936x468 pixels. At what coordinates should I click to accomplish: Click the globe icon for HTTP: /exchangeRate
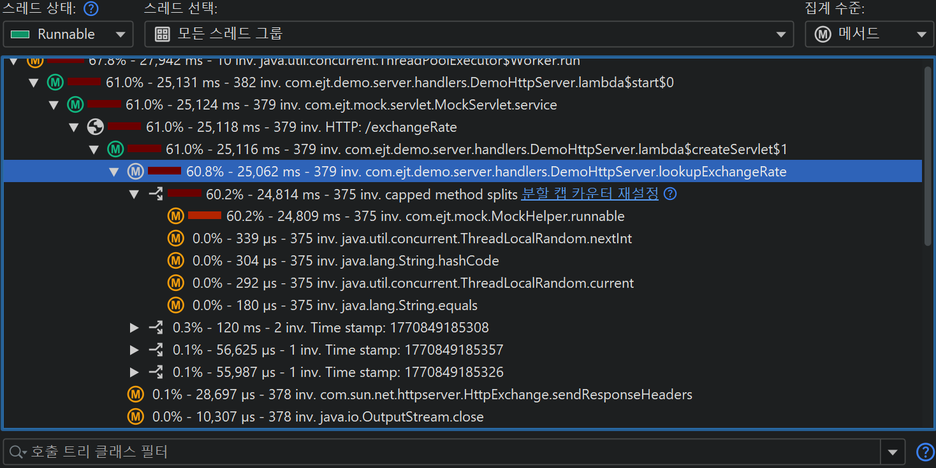(x=95, y=127)
